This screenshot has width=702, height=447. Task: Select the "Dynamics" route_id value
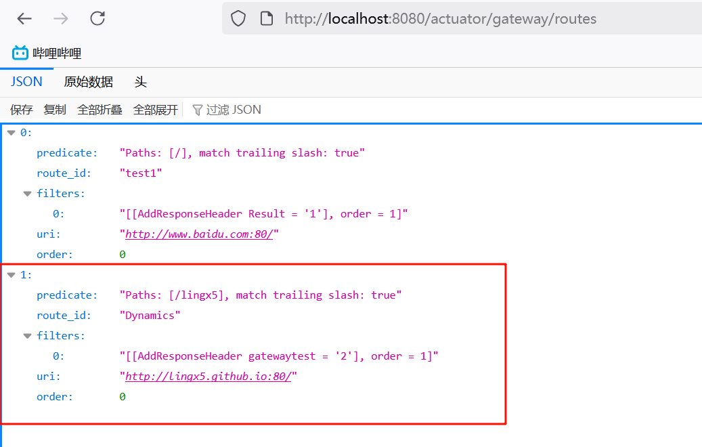pos(150,316)
